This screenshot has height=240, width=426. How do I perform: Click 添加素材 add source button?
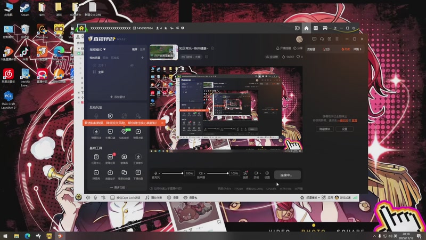click(x=117, y=97)
